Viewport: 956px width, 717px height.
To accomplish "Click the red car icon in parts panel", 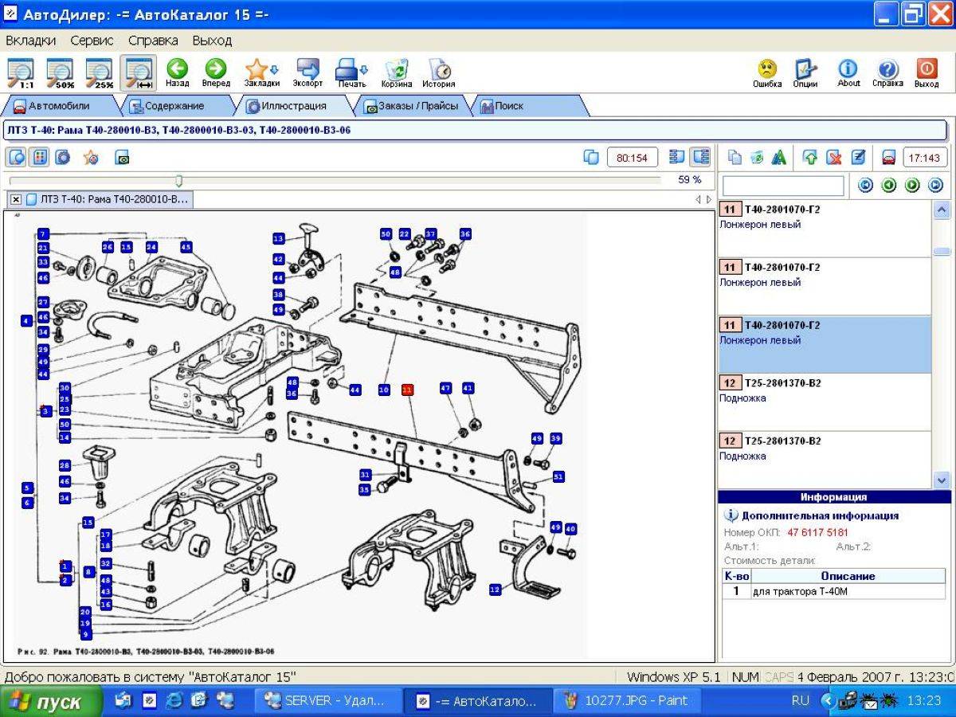I will pyautogui.click(x=889, y=158).
